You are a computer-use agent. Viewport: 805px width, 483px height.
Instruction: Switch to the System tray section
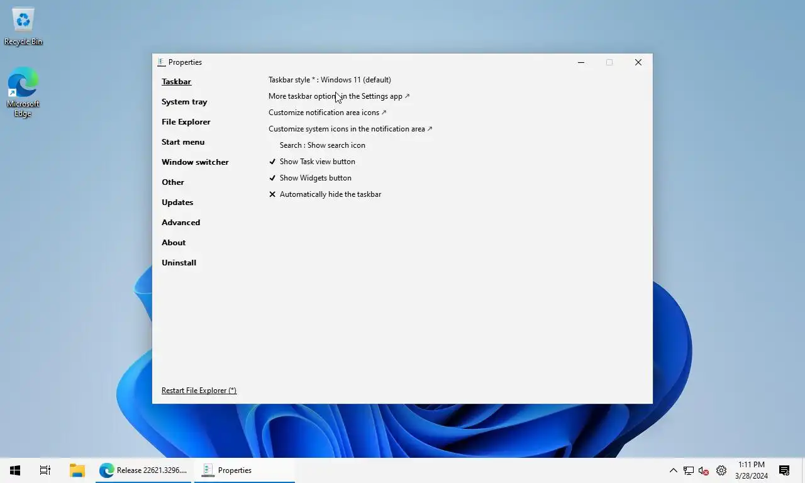184,102
